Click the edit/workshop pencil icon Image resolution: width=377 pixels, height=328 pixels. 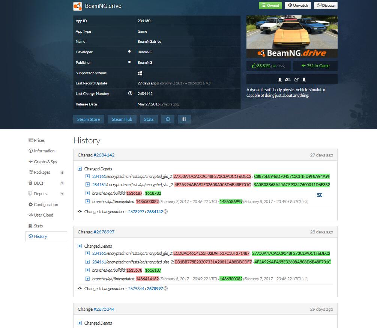tap(296, 80)
